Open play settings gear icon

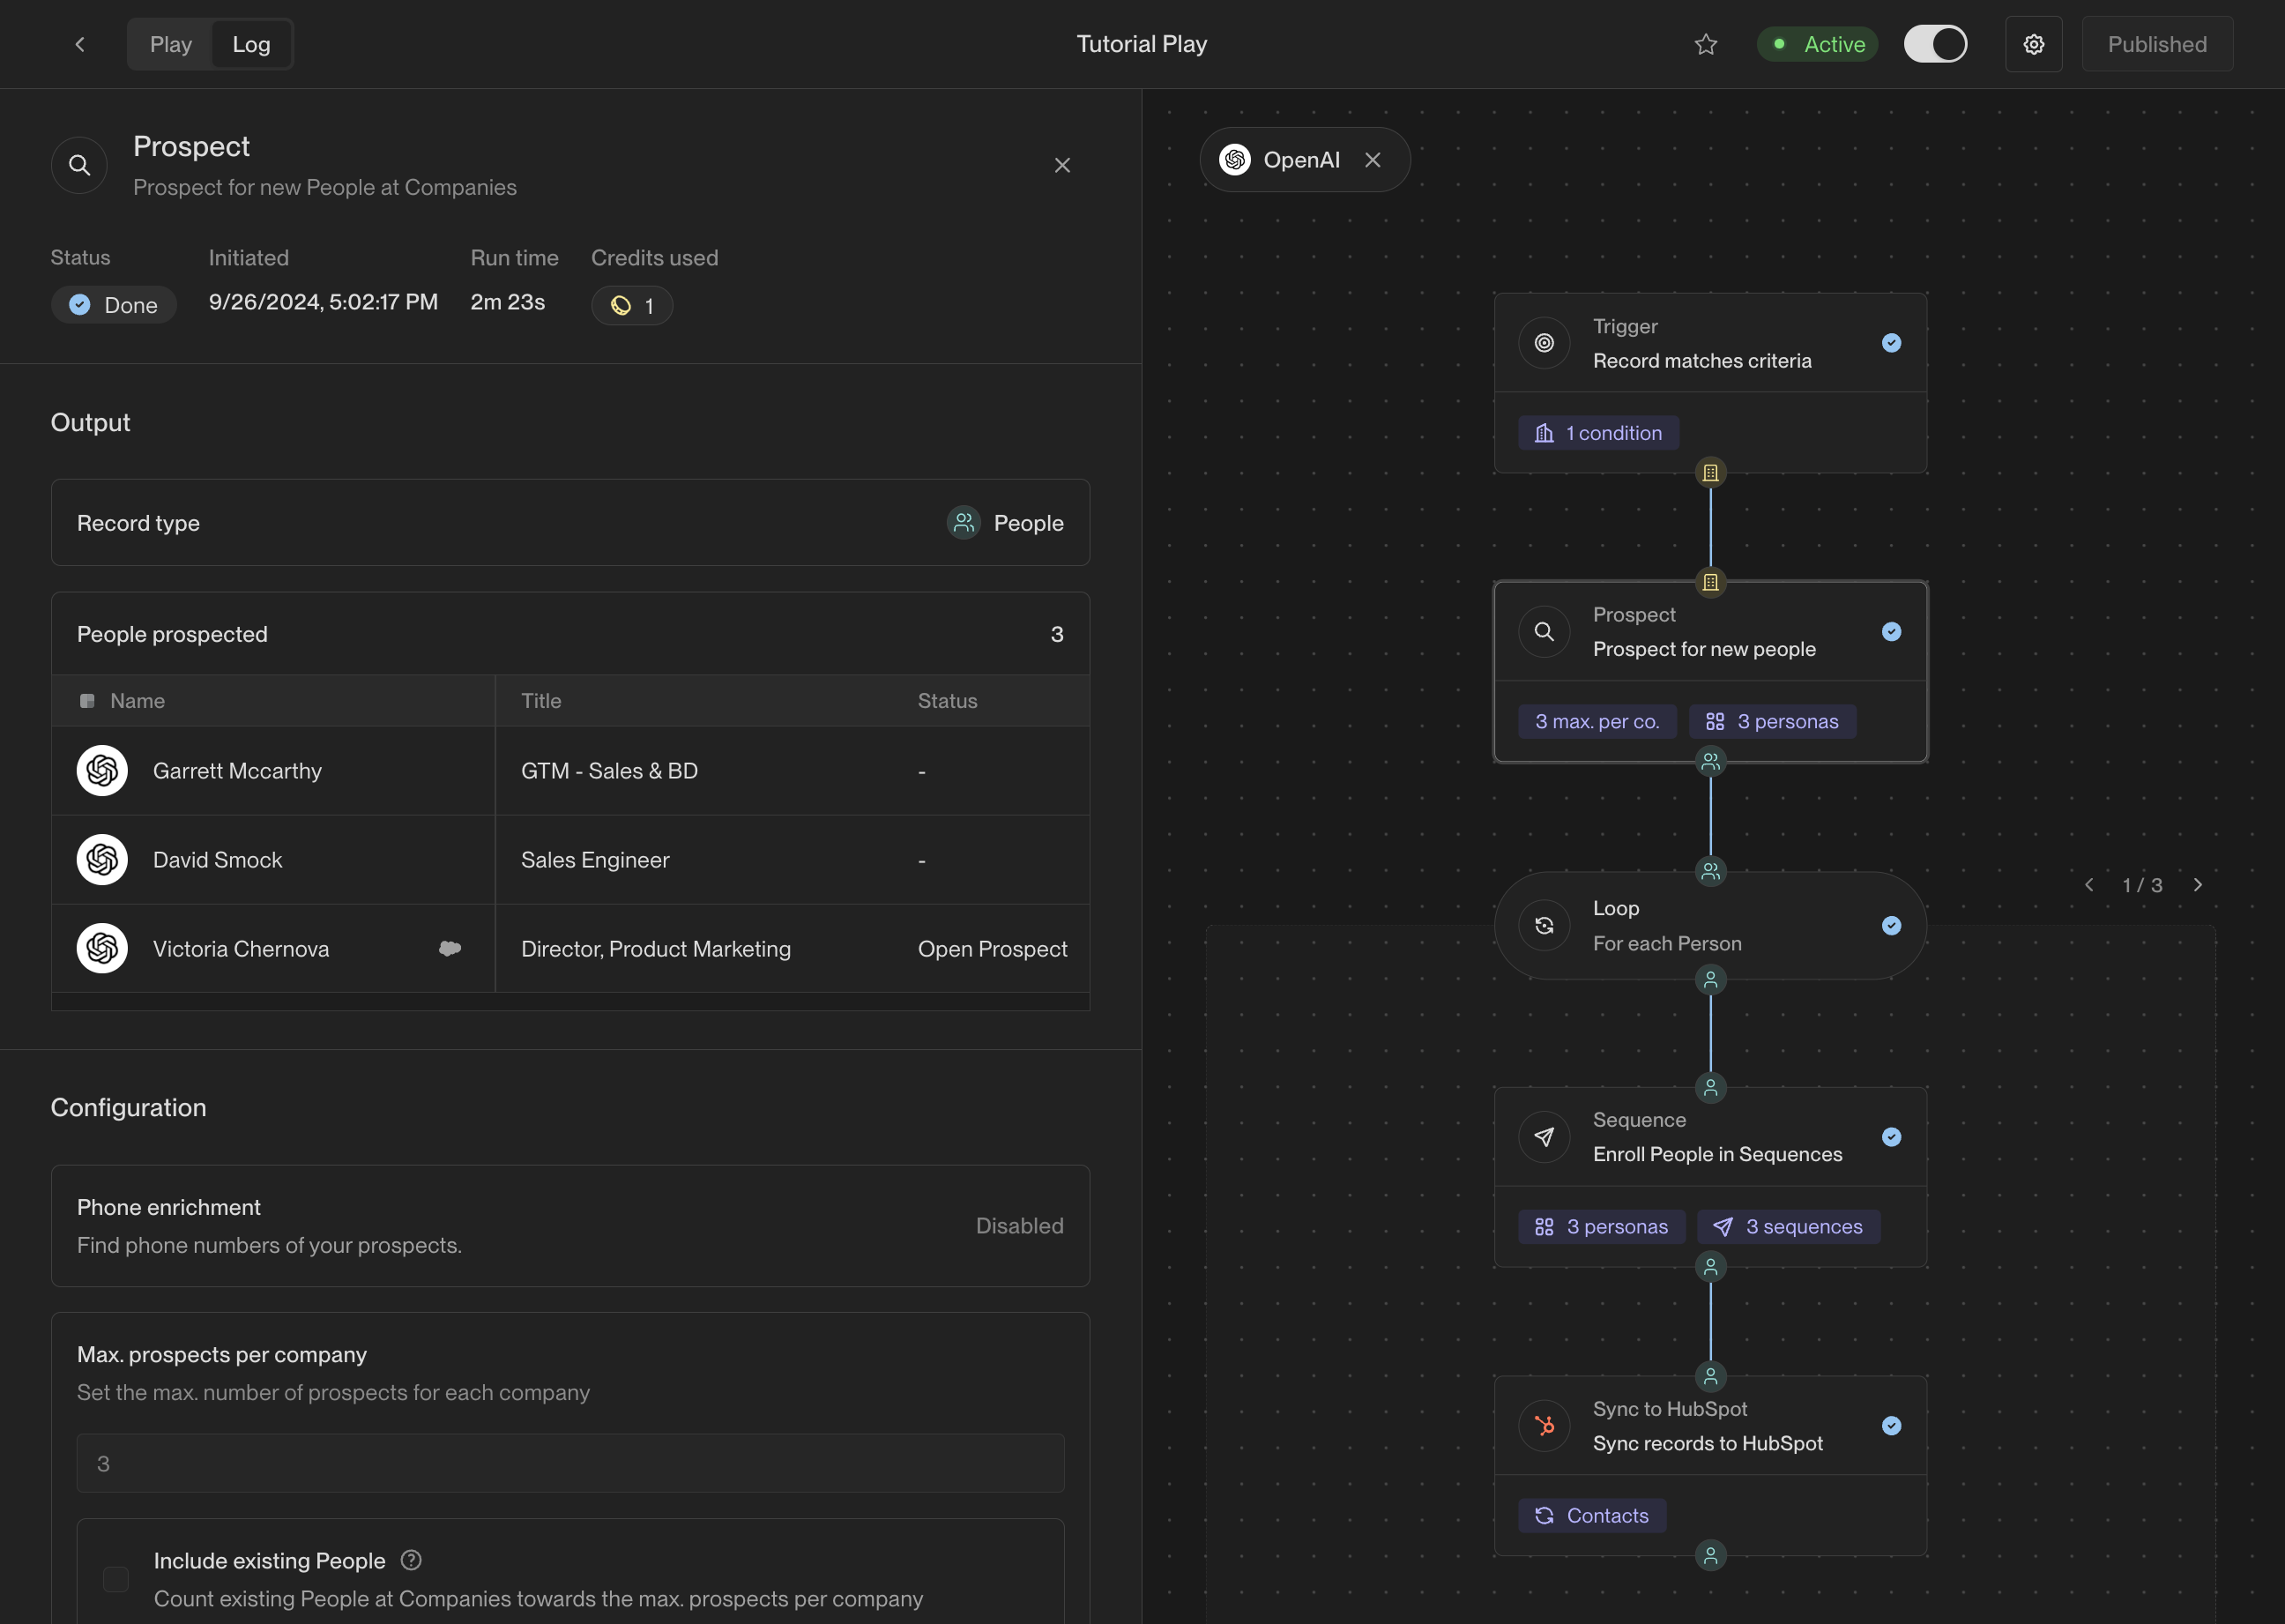[2033, 44]
